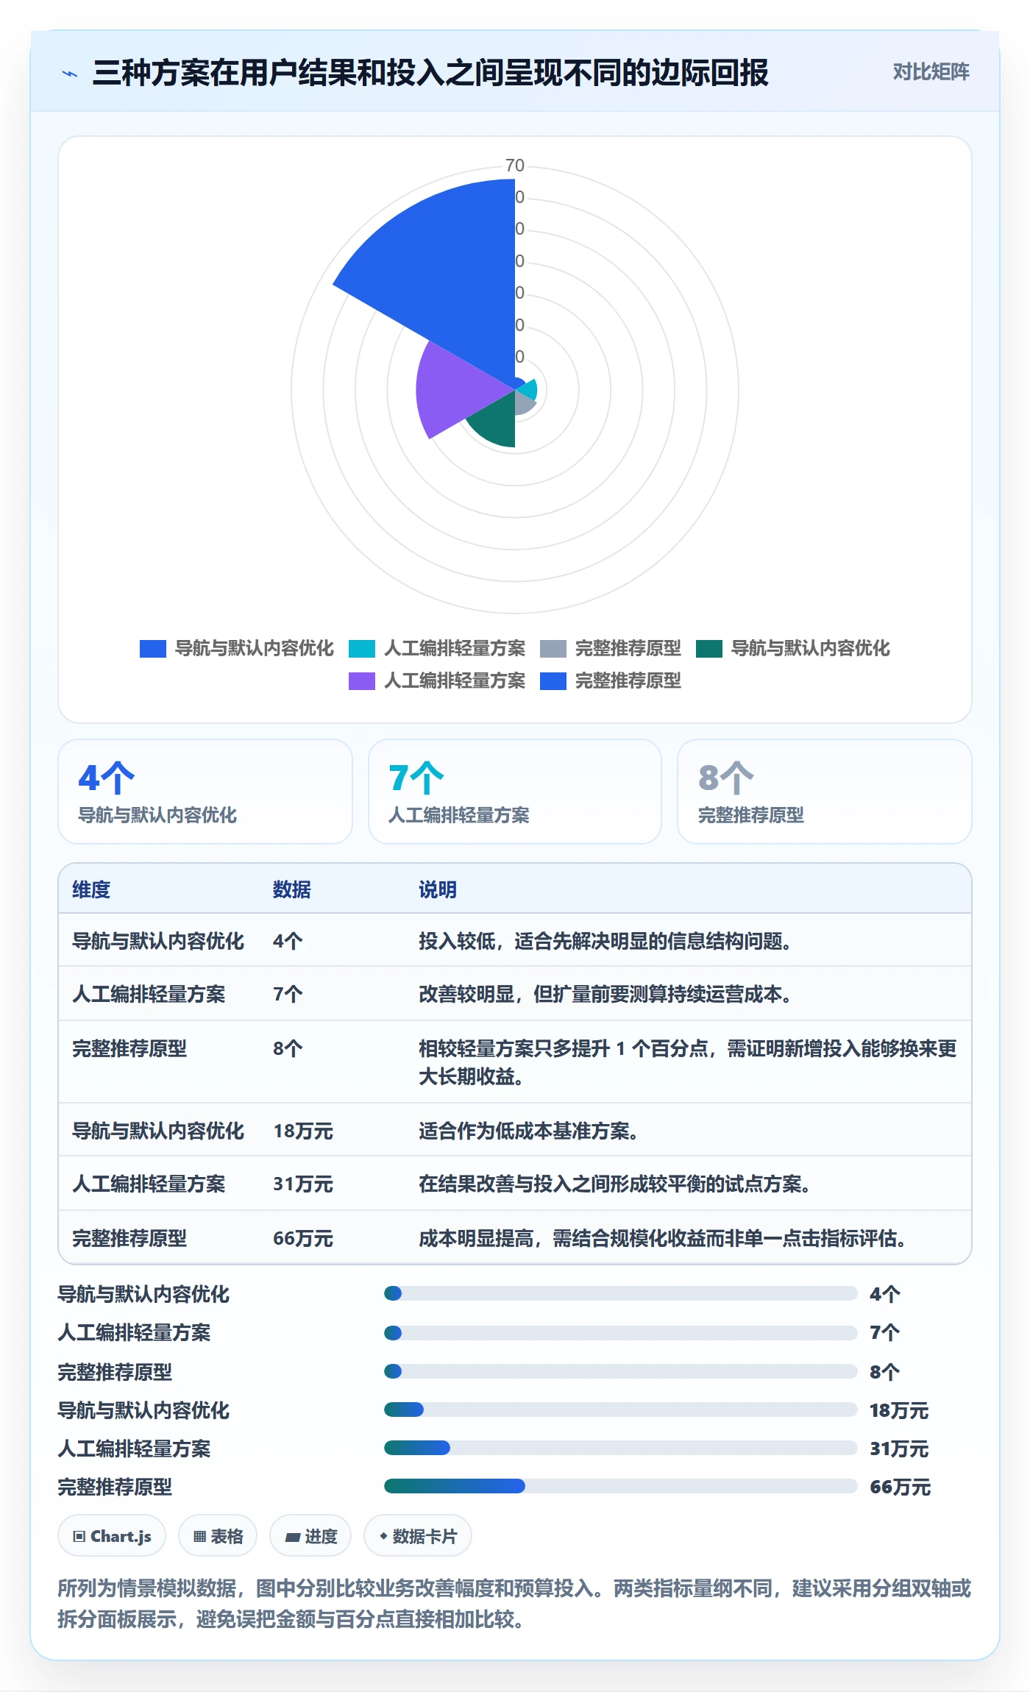The image size is (1030, 1692).
Task: Click the text 改善较明显，但扩量前要测算持续运营成本。
Action: point(605,994)
